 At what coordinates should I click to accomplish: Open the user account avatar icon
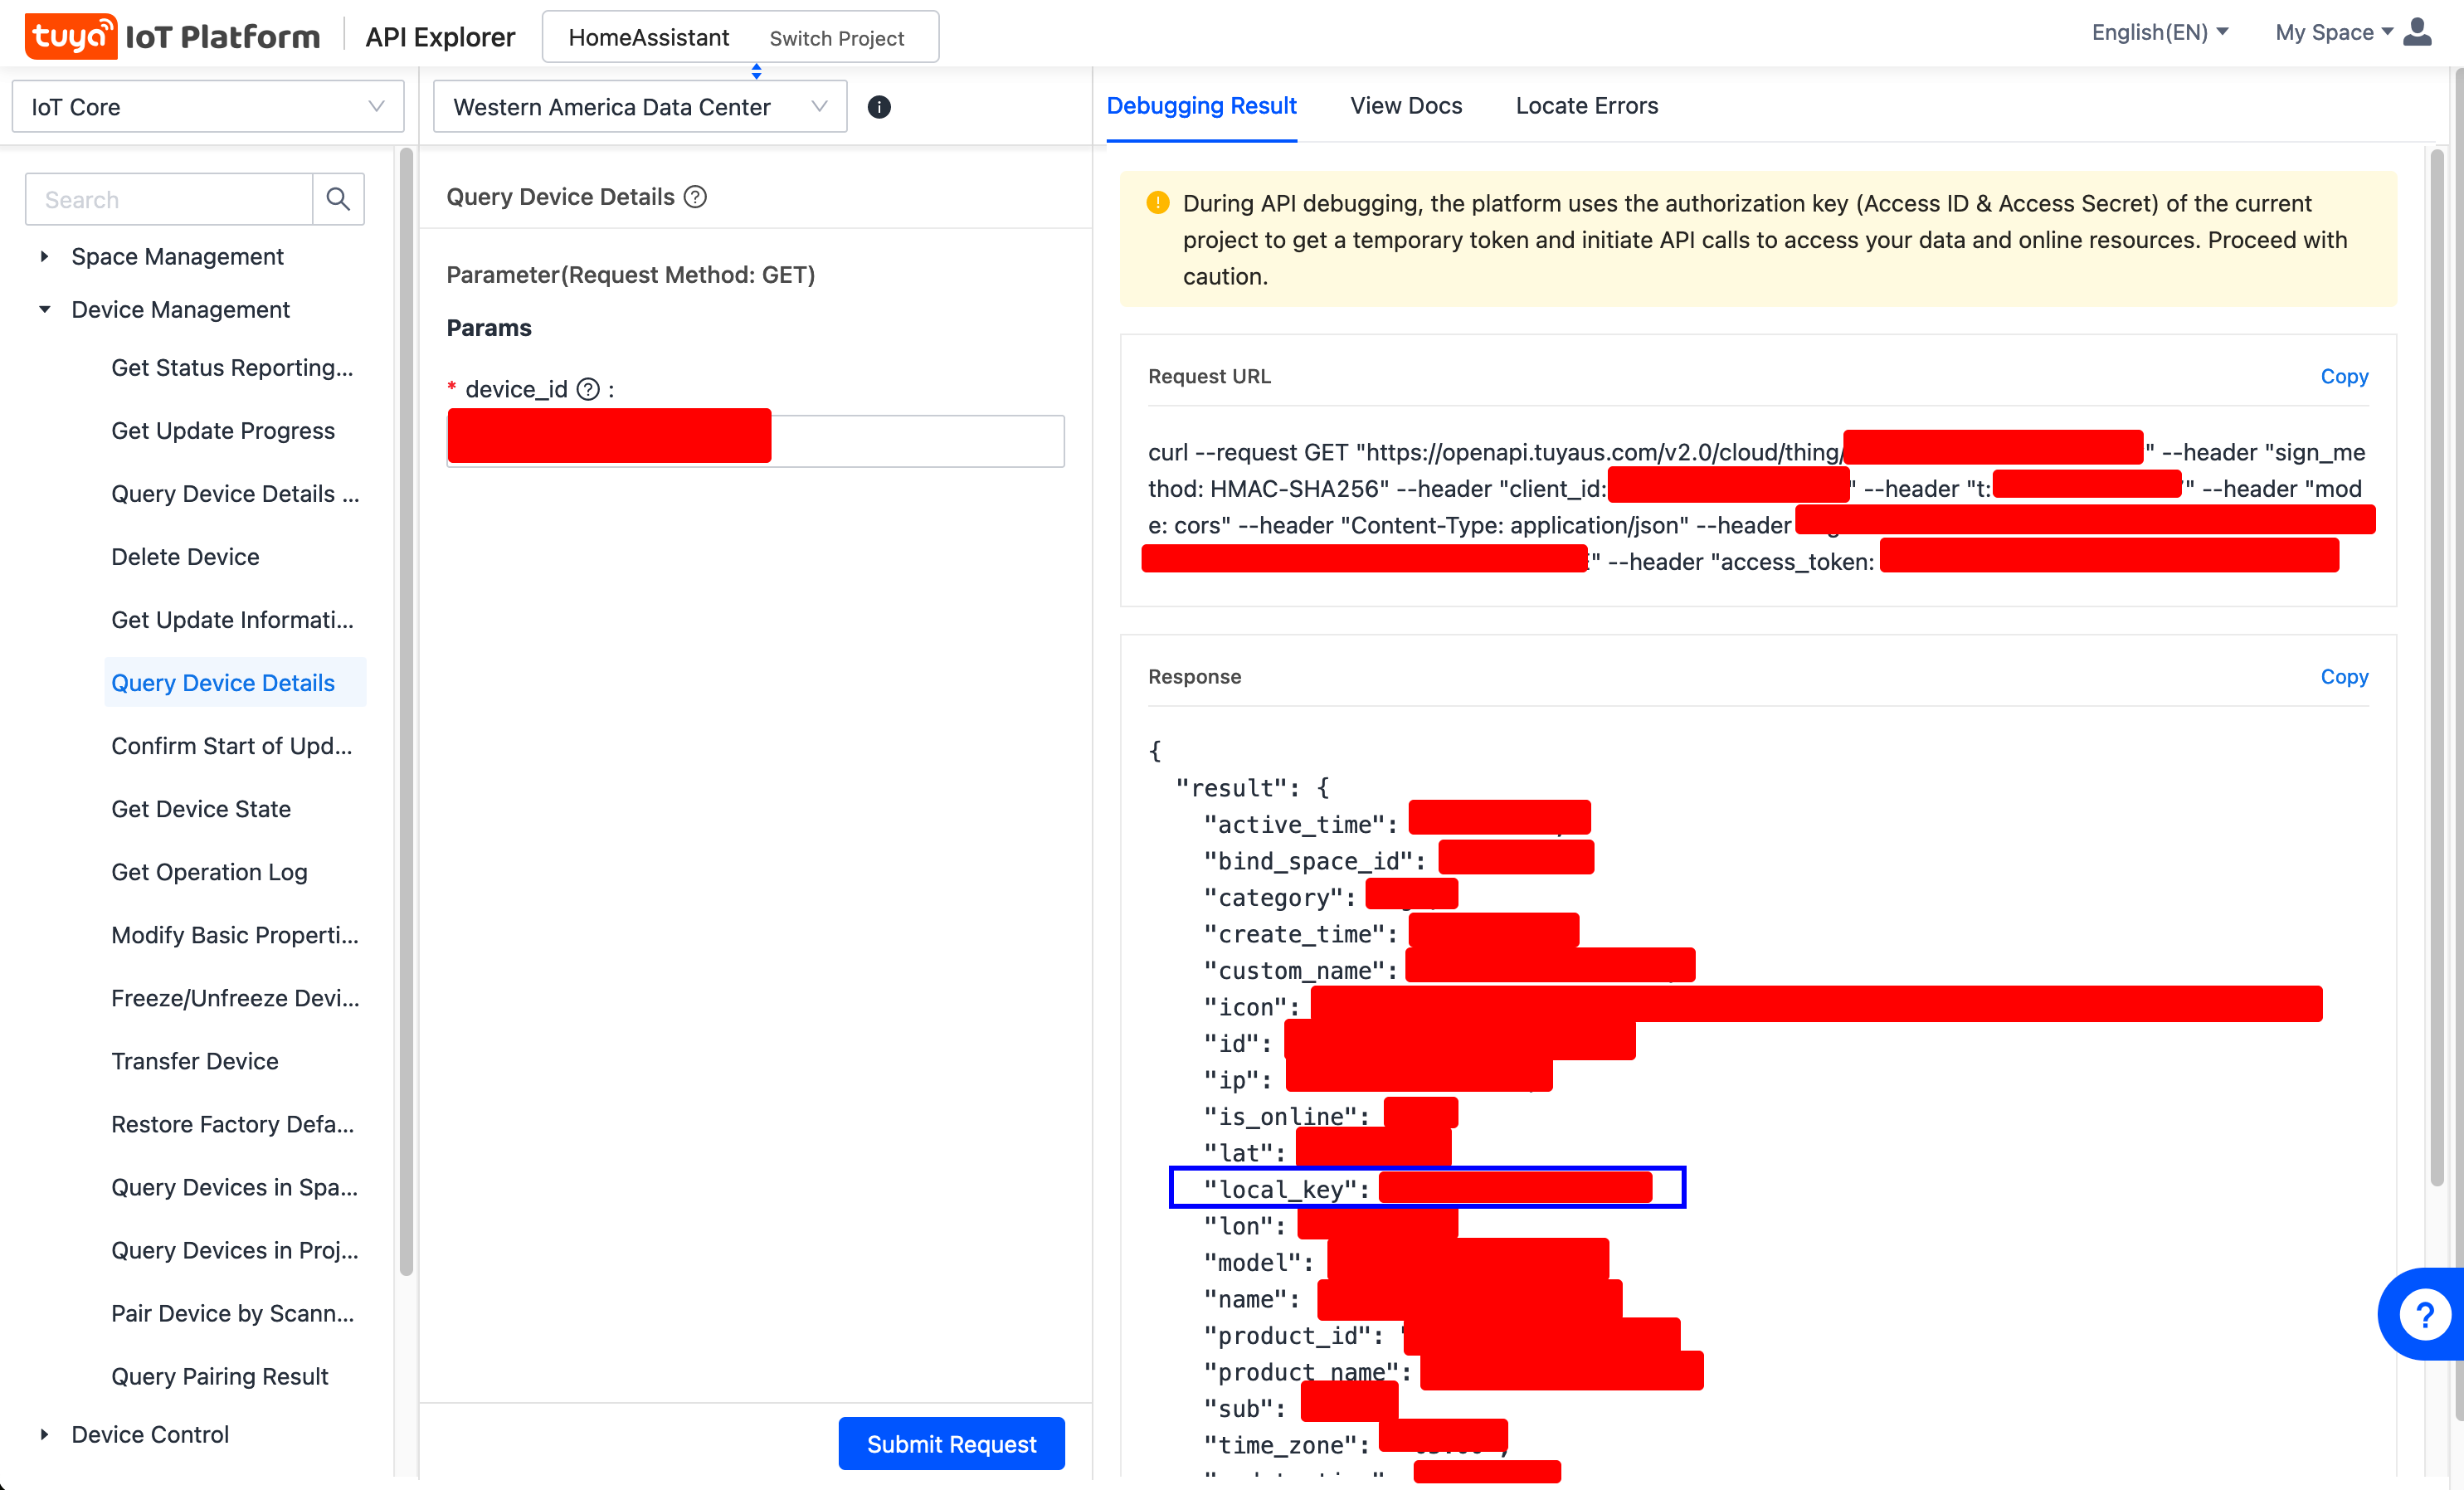coord(2418,32)
